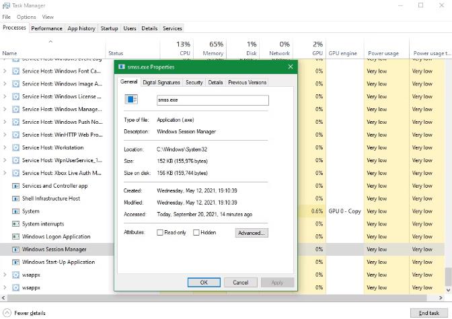Screen dimensions: 452x319
Task: Expand Service Host: Windows License row
Action: [x=5, y=96]
